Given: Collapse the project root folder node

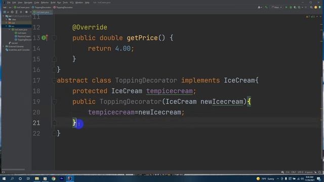Looking at the screenshot, I should pyautogui.click(x=4, y=16).
